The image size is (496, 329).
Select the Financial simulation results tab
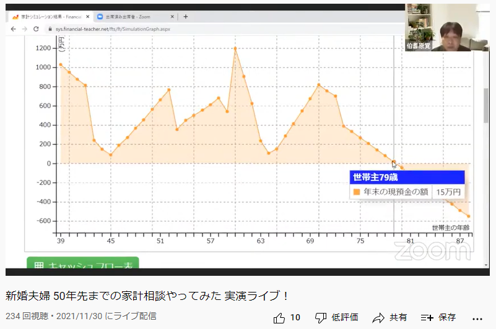tap(51, 17)
